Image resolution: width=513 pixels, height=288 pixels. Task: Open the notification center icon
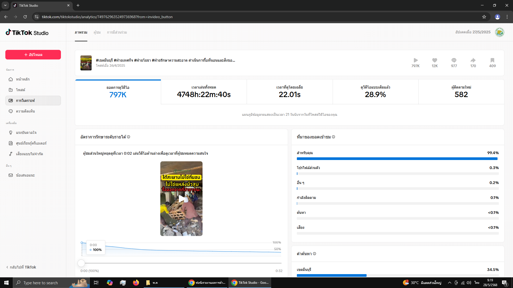(505, 283)
